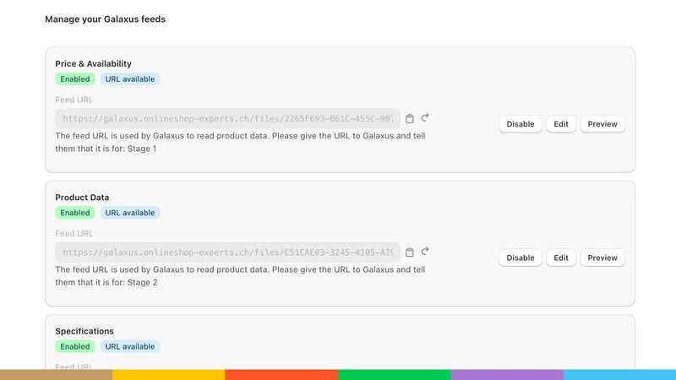Disable the Price & Availability feed
This screenshot has width=676, height=380.
520,124
